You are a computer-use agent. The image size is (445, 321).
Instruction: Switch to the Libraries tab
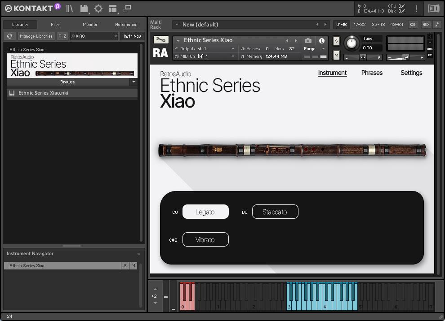[20, 25]
